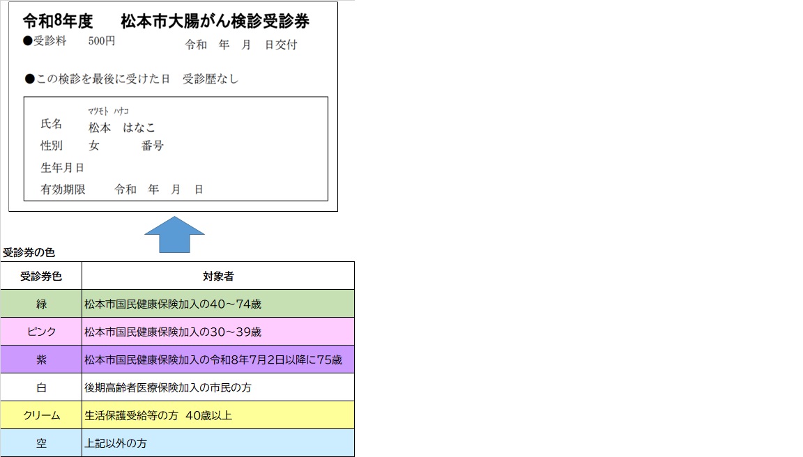Select the 受診券色 column header
Image resolution: width=803 pixels, height=457 pixels.
[40, 274]
